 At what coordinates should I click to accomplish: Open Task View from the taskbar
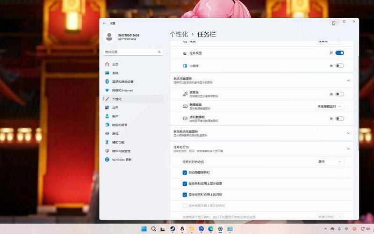[163, 229]
